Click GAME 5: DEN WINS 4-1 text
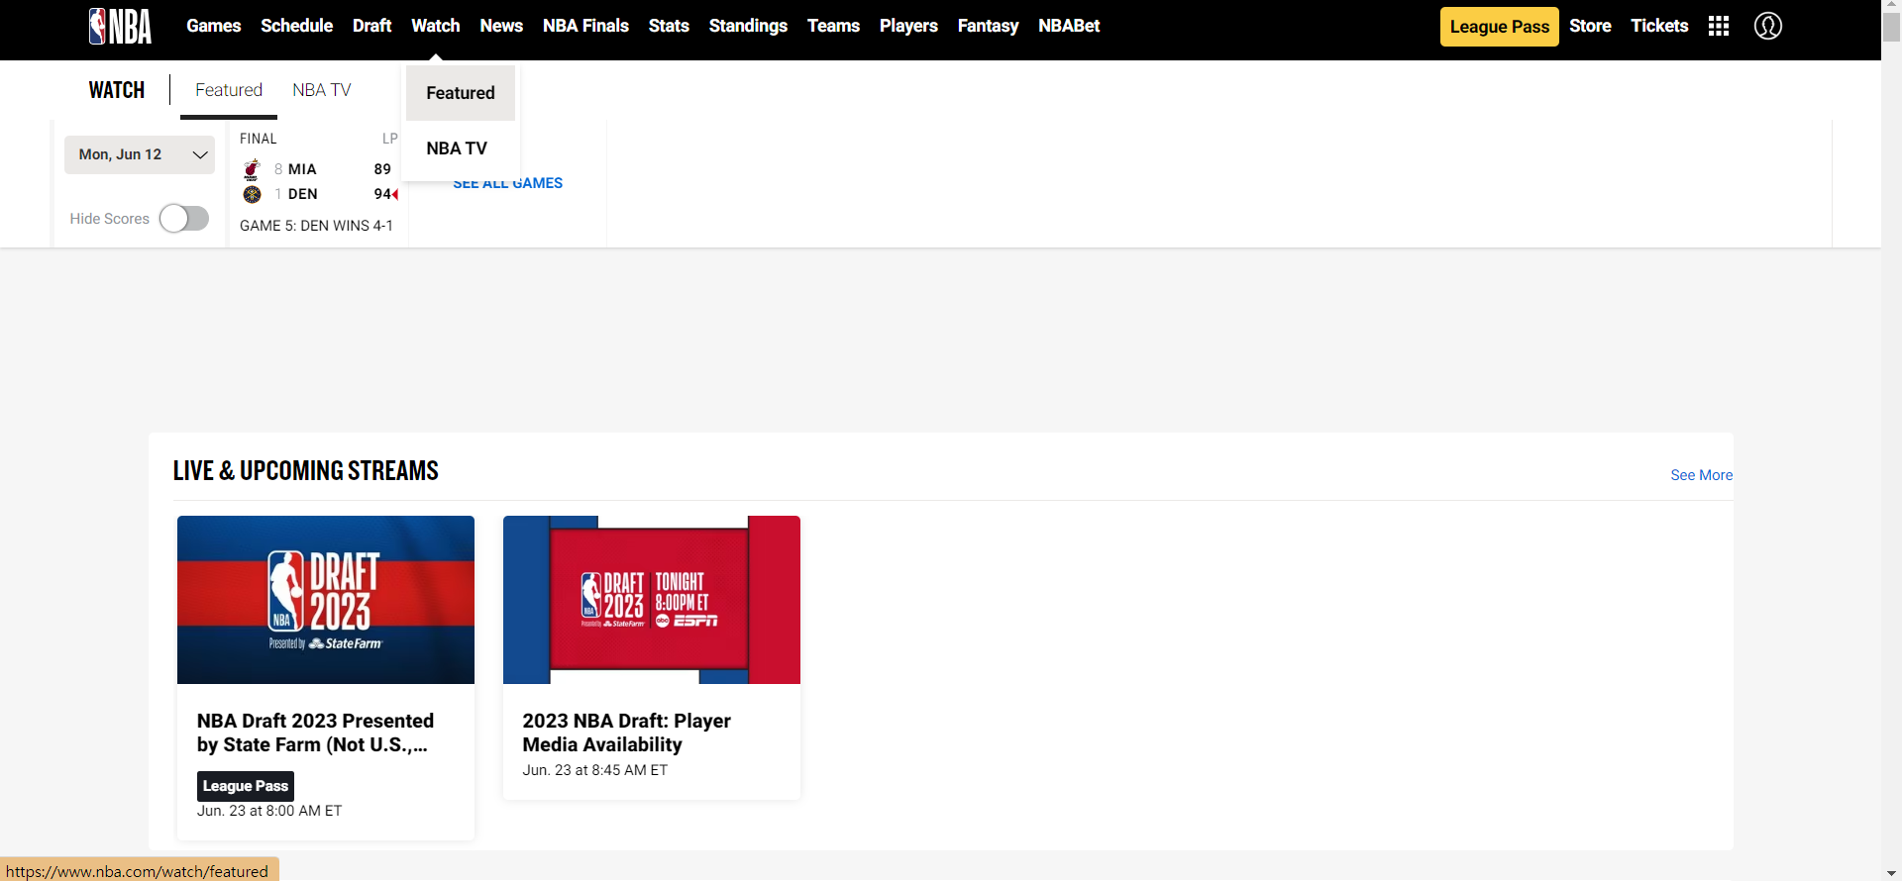 click(x=316, y=226)
